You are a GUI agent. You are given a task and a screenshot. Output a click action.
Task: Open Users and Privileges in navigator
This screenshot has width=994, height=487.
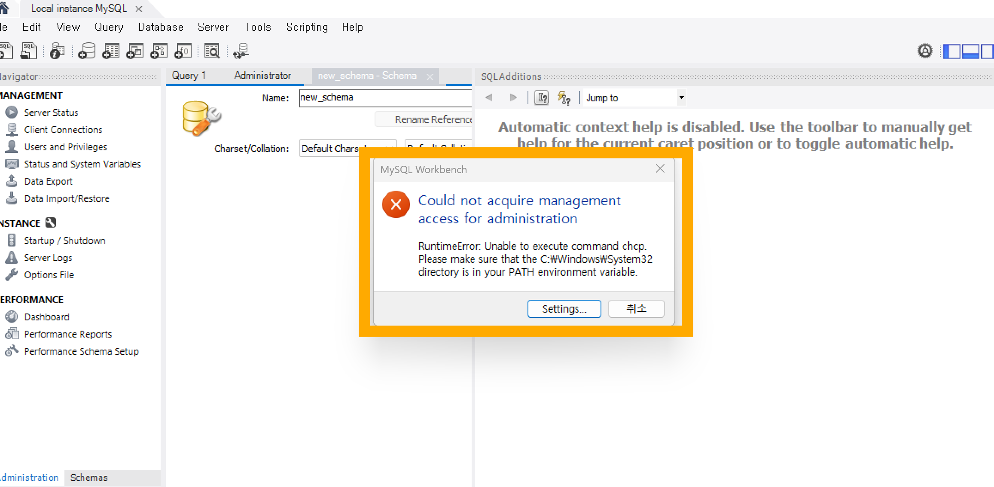65,147
